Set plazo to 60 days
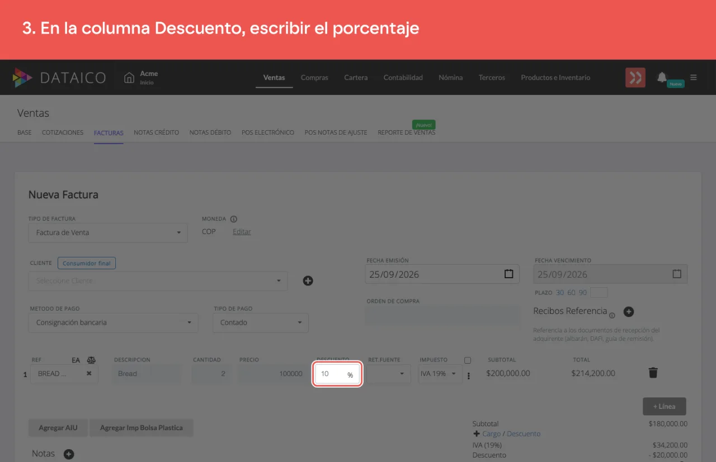 point(571,293)
